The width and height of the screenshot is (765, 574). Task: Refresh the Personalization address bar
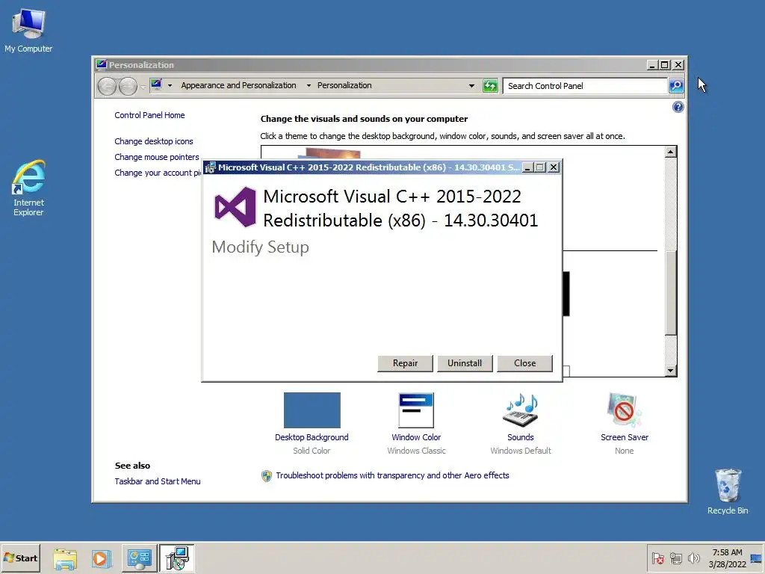click(x=490, y=86)
